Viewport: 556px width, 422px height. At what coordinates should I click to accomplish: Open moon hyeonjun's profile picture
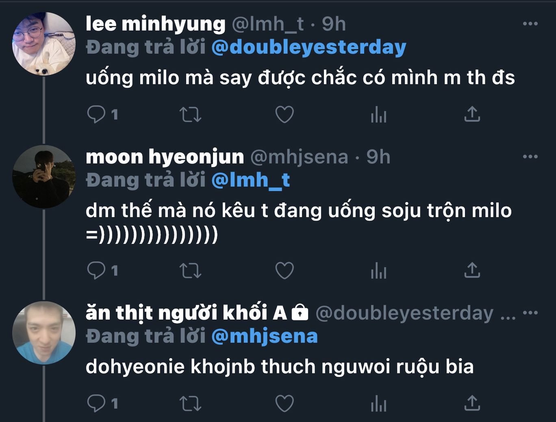(44, 177)
